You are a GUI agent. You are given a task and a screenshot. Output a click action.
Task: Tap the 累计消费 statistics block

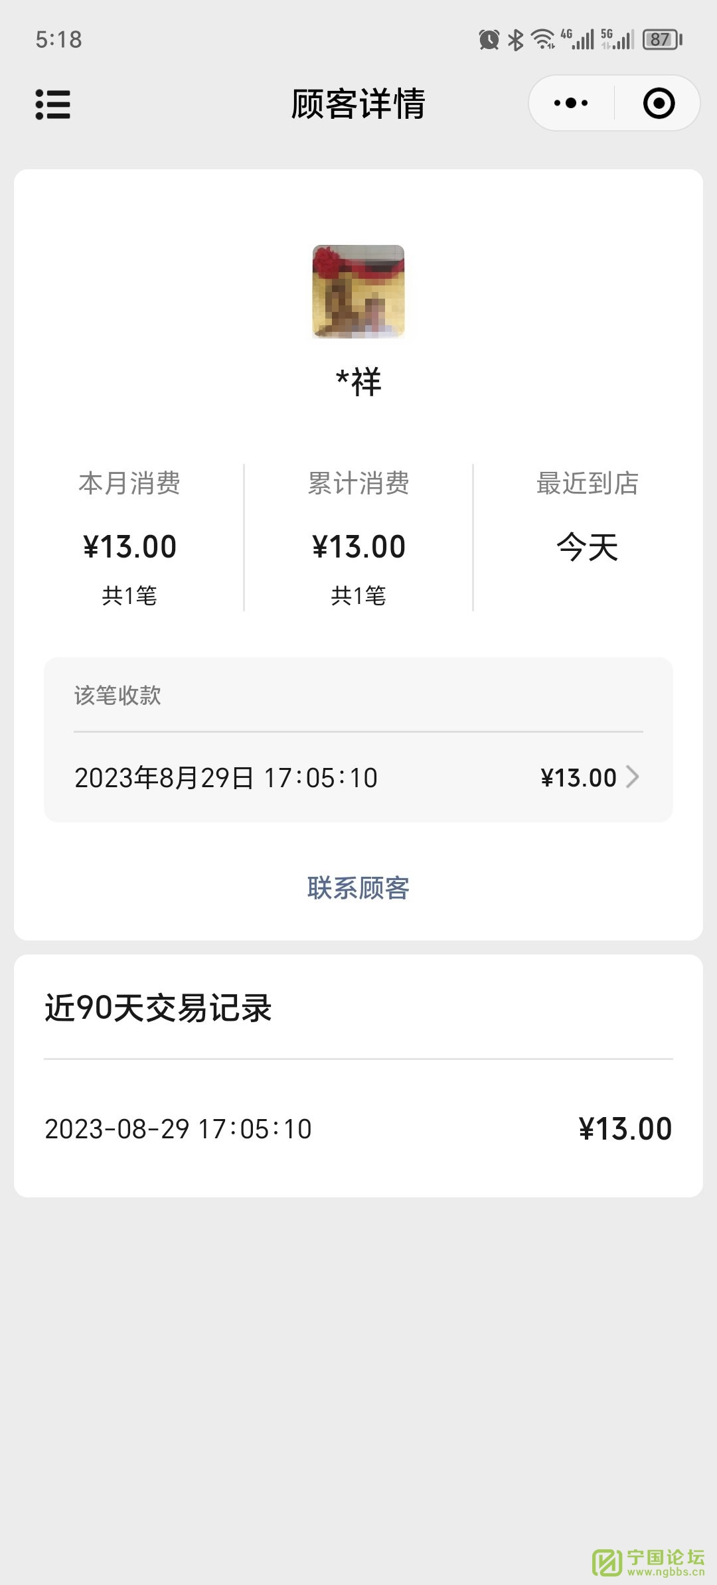[358, 538]
